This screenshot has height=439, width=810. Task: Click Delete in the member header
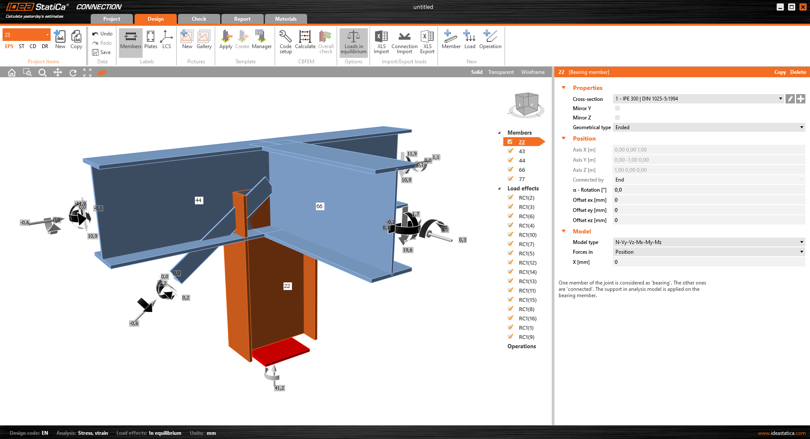pyautogui.click(x=798, y=72)
